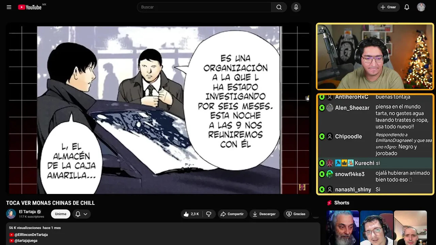The width and height of the screenshot is (436, 245).
Task: Click Kurechi username in chat
Action: pyautogui.click(x=364, y=163)
